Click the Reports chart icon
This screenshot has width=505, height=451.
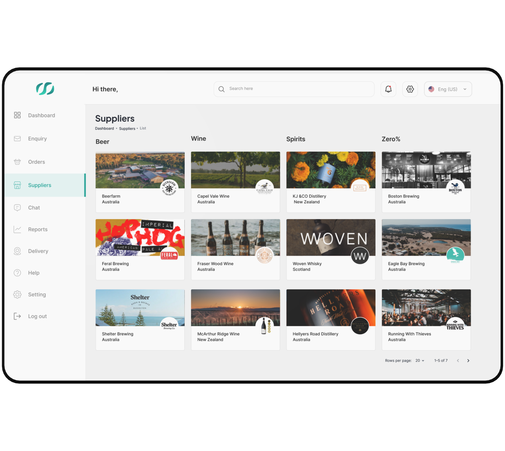(x=17, y=229)
